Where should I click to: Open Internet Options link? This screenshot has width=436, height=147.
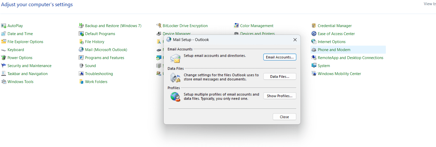point(332,42)
